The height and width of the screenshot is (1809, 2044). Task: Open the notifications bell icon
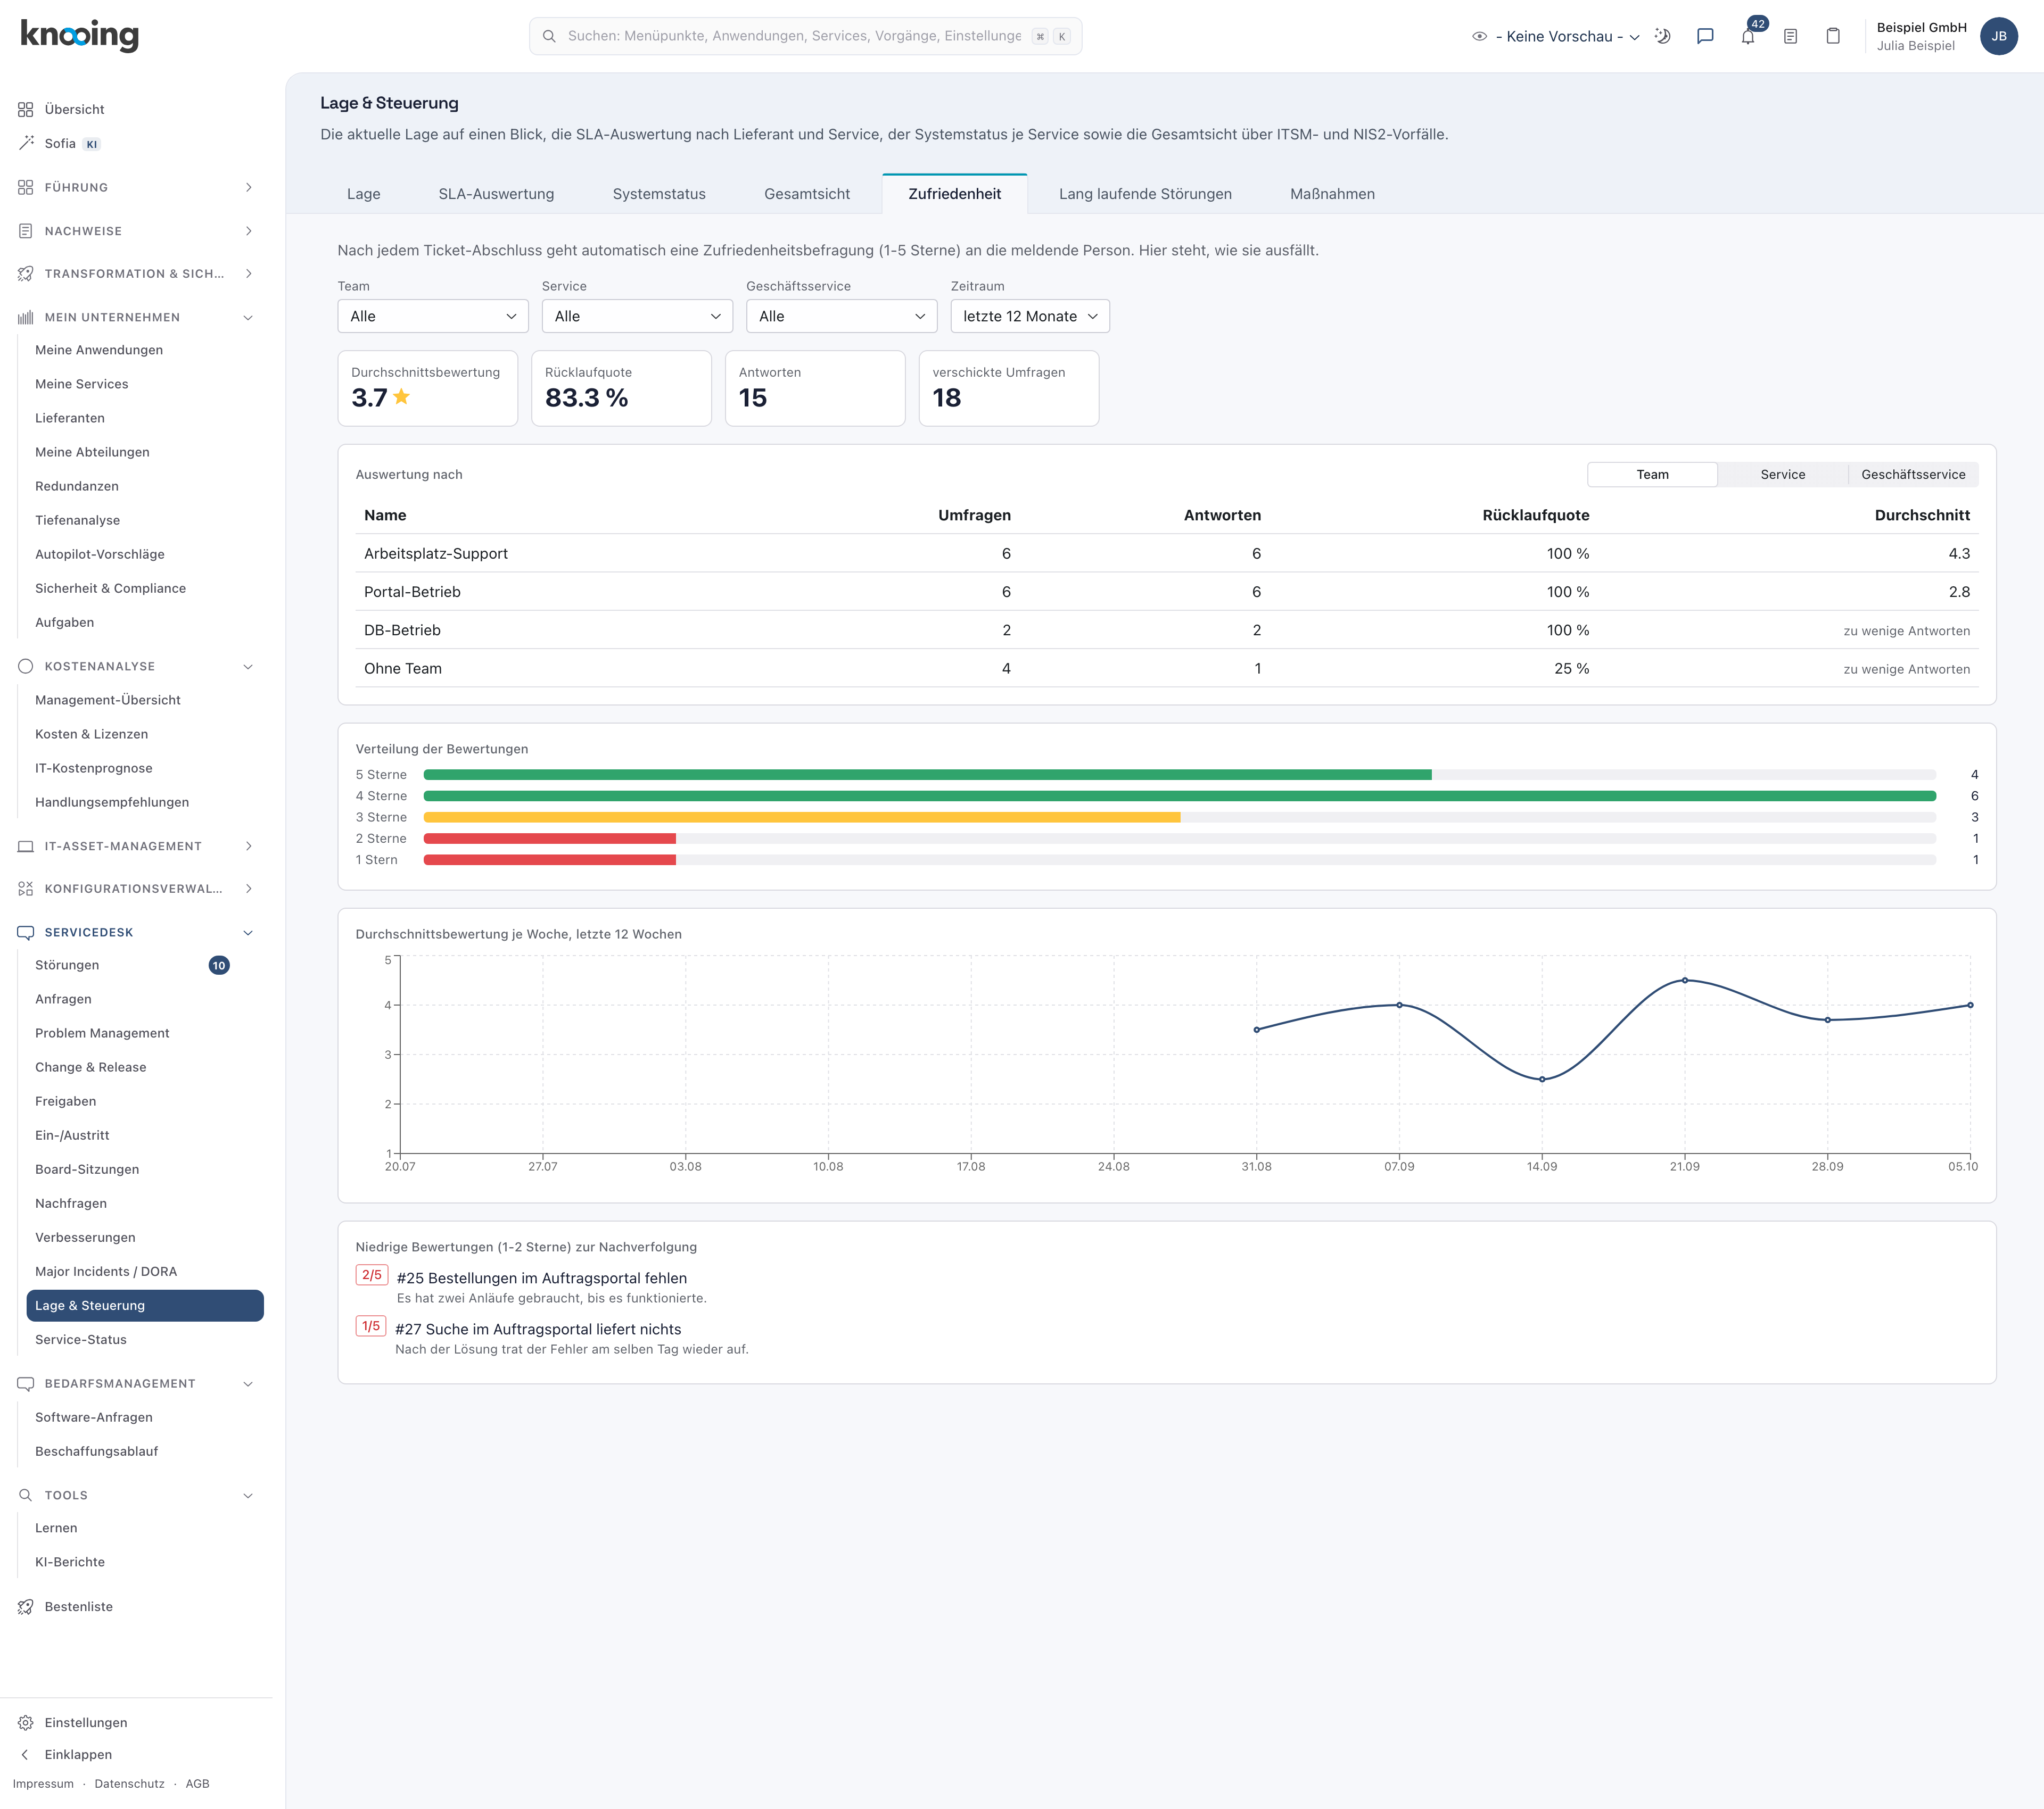1747,36
